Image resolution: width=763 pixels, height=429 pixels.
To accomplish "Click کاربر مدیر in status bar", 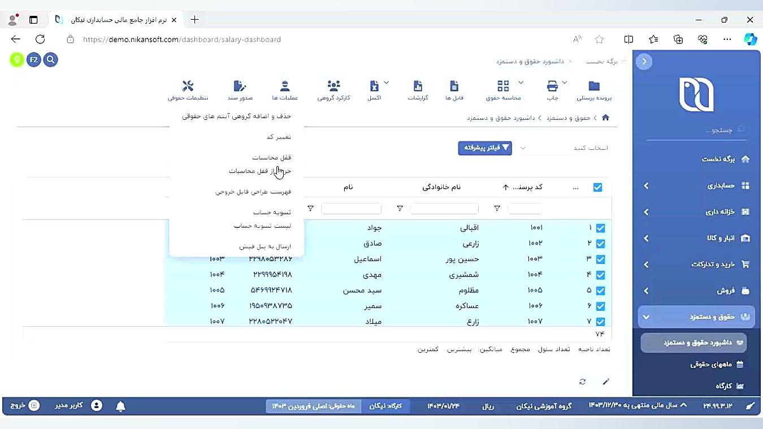I will [79, 405].
